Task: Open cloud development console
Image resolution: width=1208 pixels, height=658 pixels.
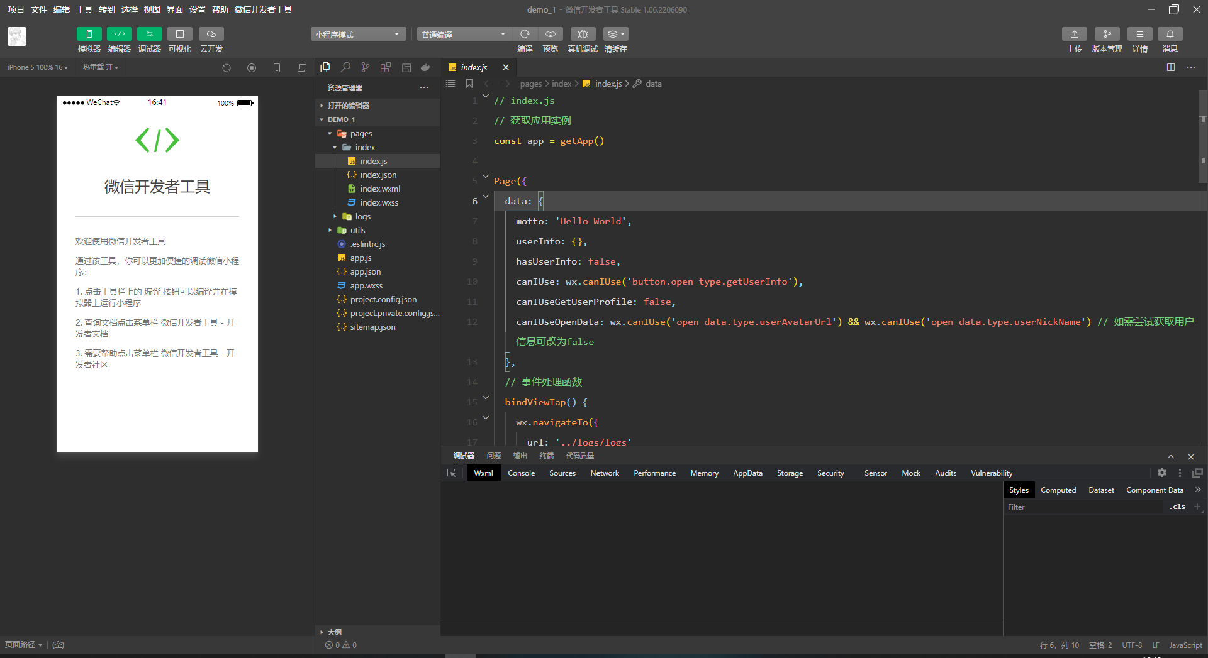Action: [x=211, y=34]
